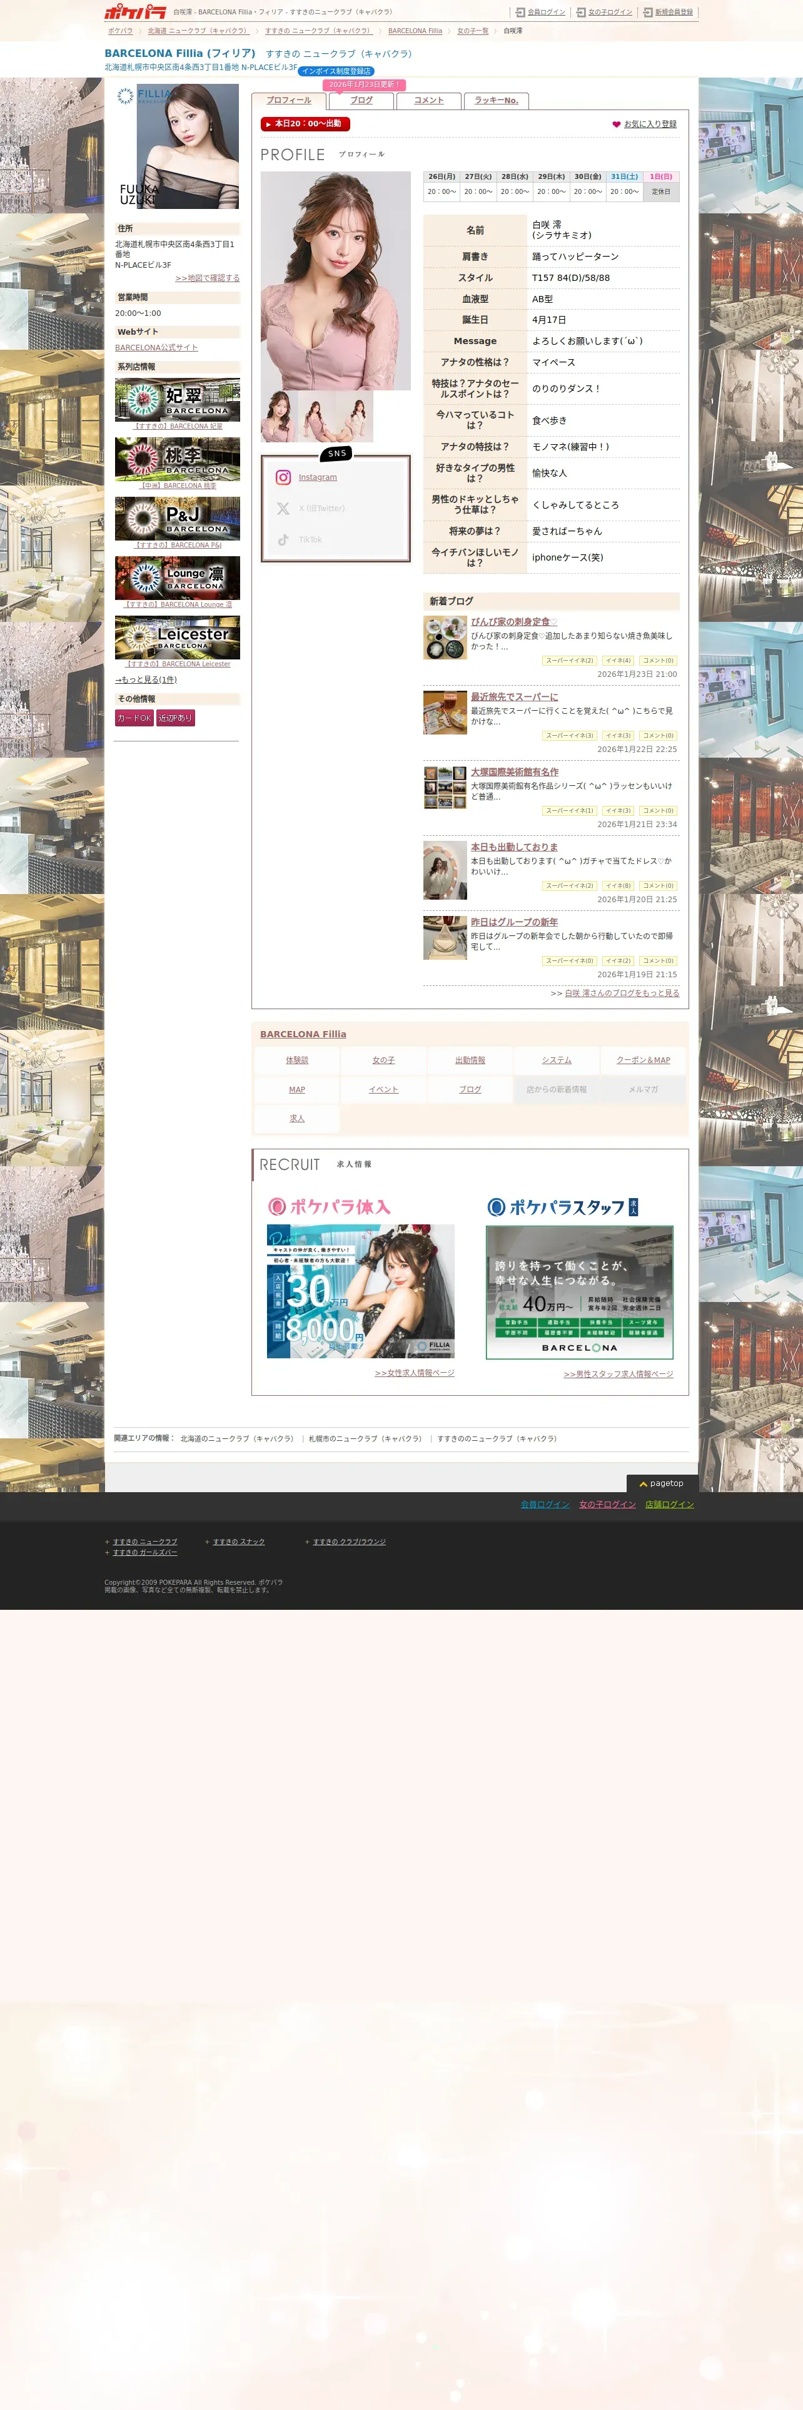Click the 本日20:00〜出勤 red button

coord(306,123)
